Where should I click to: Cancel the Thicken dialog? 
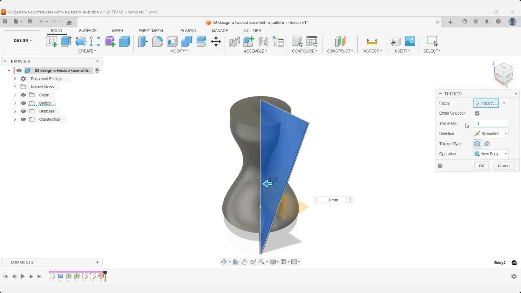point(504,165)
